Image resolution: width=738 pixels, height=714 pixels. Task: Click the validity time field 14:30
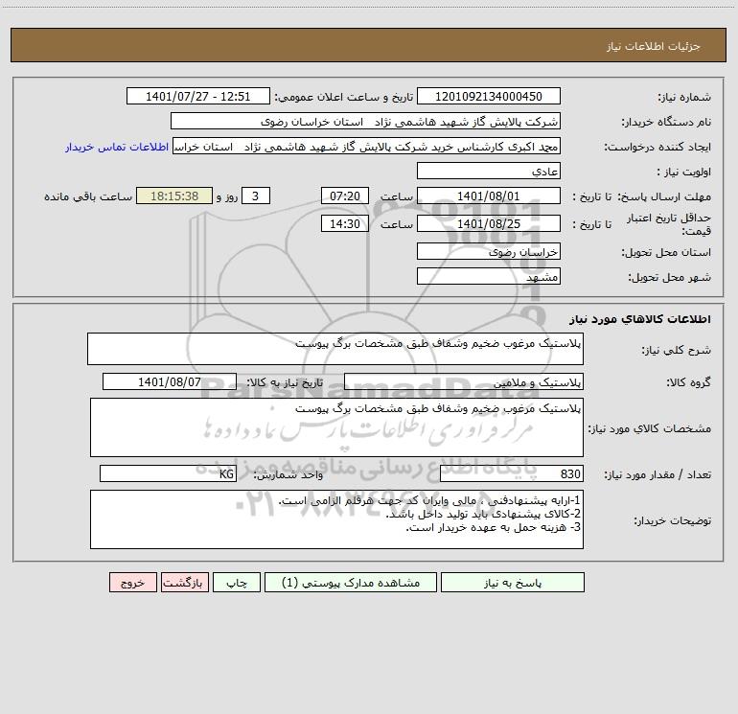[344, 223]
